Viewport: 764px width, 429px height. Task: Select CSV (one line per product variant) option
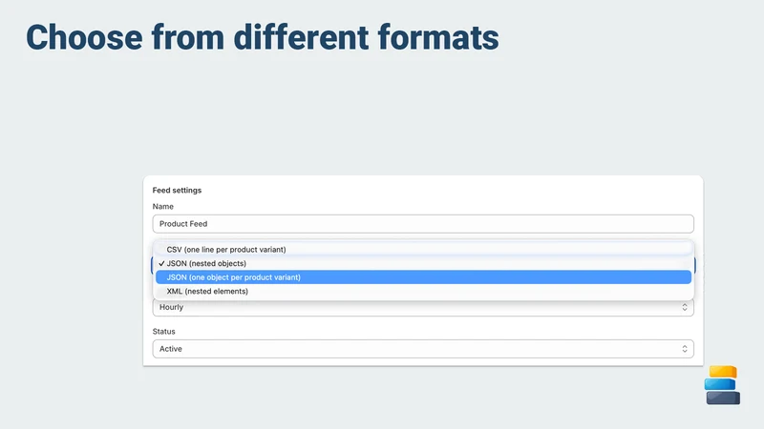click(423, 250)
